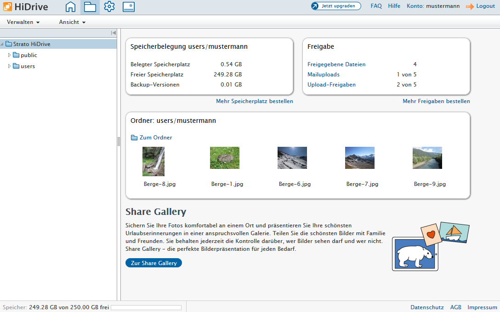
Task: Open the Verwalten menu
Action: (23, 22)
